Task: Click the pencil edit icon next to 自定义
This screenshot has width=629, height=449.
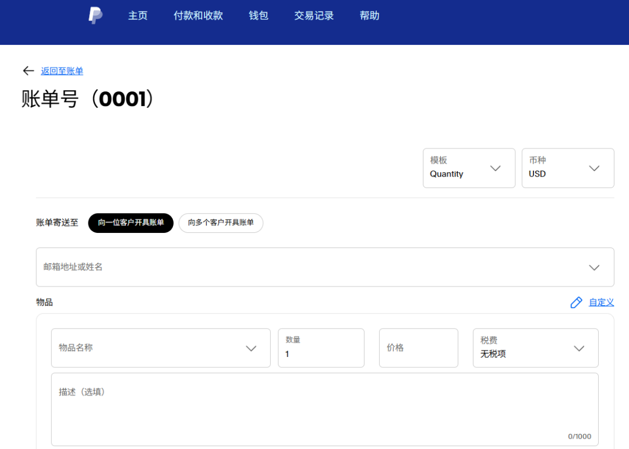Action: [576, 302]
